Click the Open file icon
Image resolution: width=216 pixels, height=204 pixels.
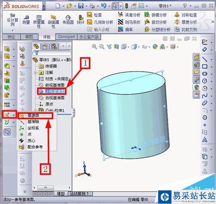point(70,6)
